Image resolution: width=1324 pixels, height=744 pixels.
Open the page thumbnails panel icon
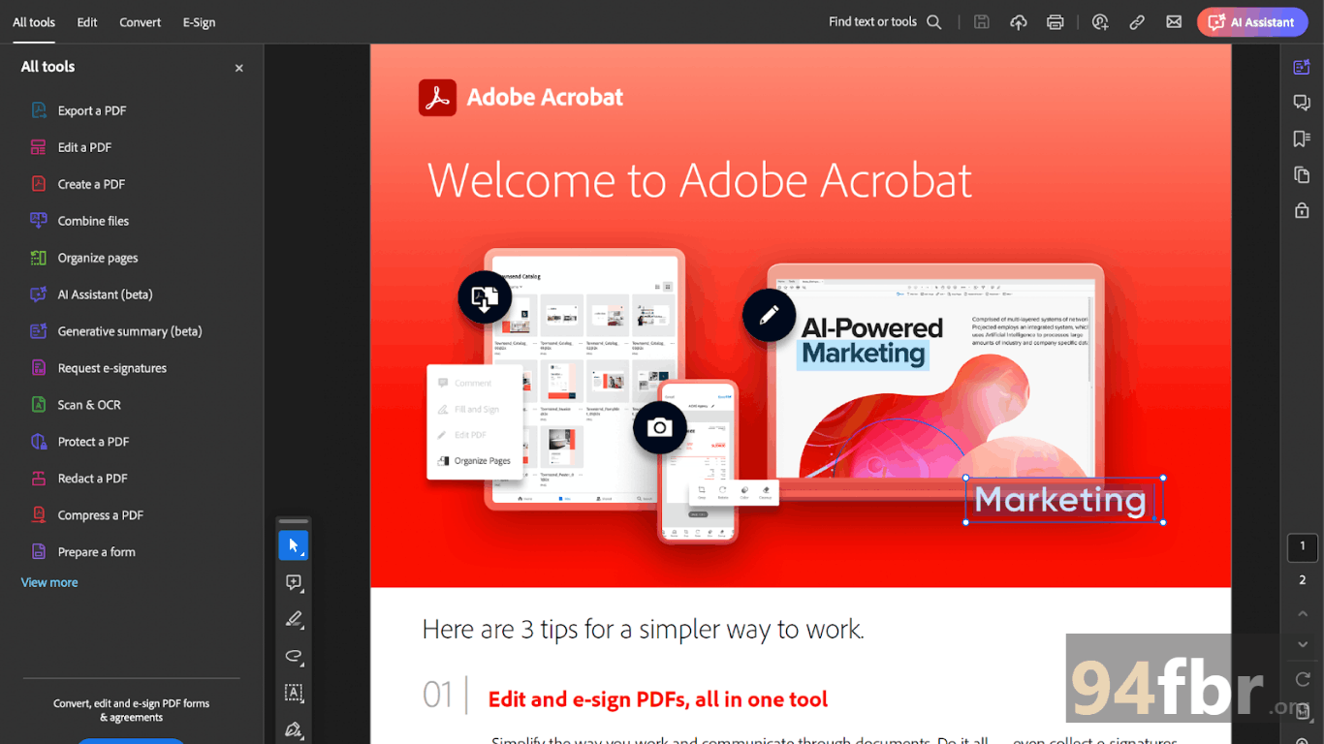coord(1302,174)
